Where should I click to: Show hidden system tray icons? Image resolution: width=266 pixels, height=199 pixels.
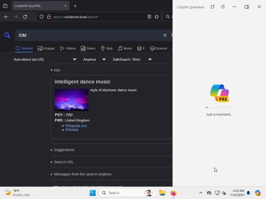(x=201, y=193)
